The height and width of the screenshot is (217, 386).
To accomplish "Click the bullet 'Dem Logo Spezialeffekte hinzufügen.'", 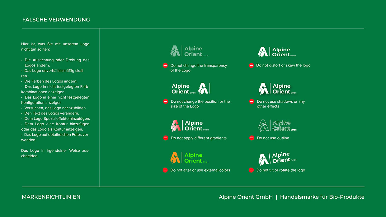I will pyautogui.click(x=55, y=118).
